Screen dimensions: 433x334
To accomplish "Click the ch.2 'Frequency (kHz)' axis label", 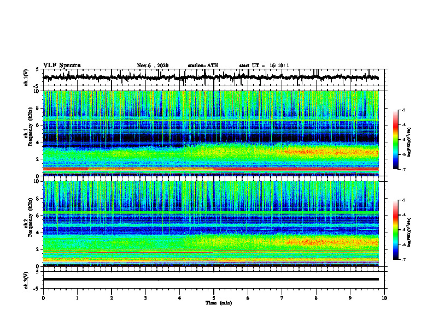I will point(30,217).
